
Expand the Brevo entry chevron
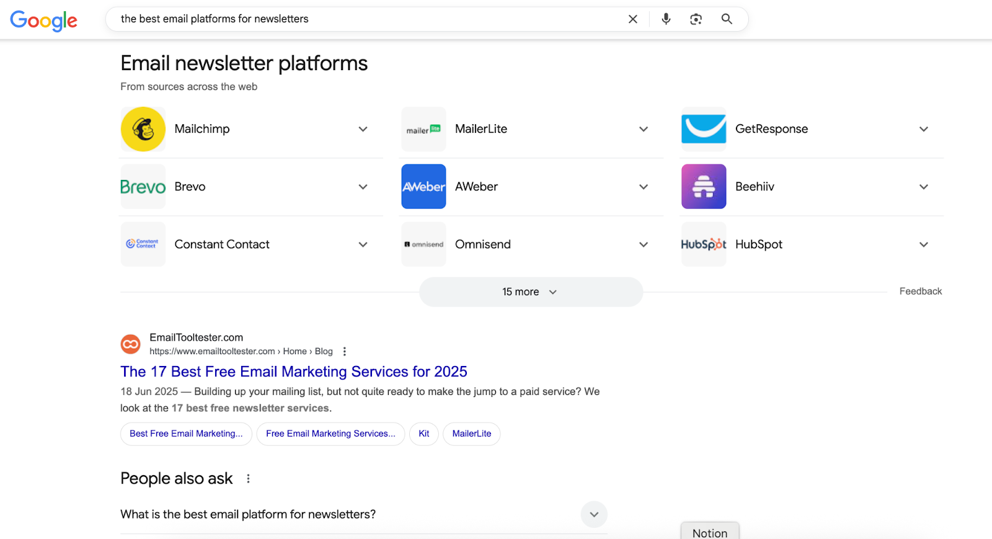click(x=363, y=187)
